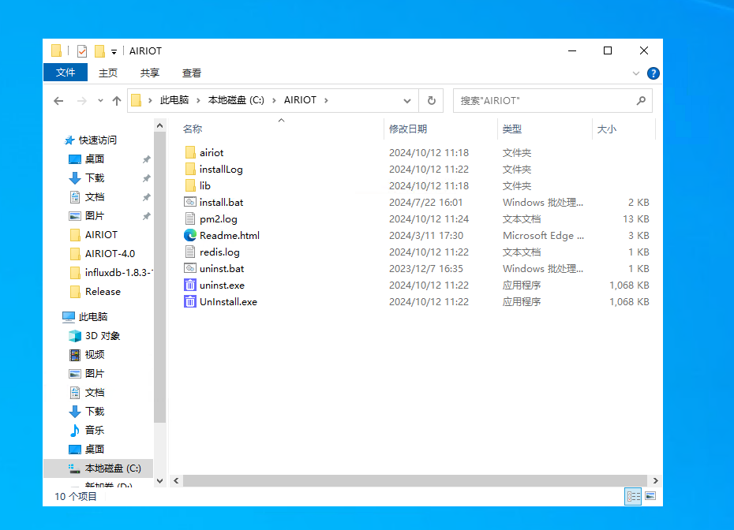Select 本地磁盘 (C:) in navigation pane
The width and height of the screenshot is (734, 530).
click(113, 468)
